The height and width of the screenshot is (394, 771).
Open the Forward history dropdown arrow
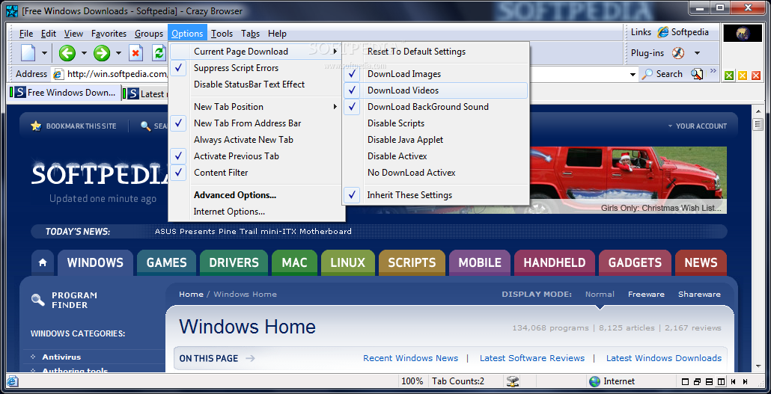(x=118, y=53)
